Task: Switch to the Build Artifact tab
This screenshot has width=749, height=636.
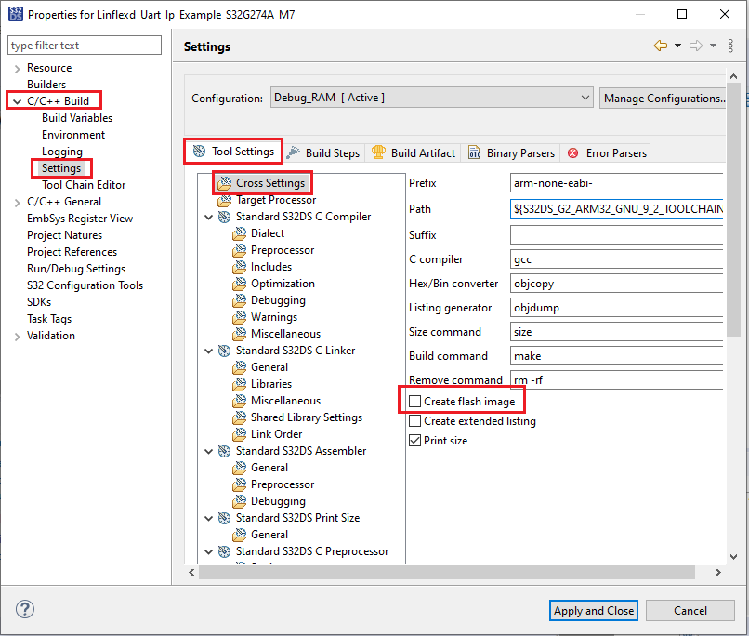Action: point(414,152)
